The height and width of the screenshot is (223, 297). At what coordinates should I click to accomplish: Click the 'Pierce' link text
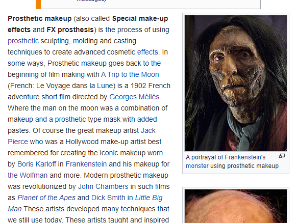click(x=18, y=142)
